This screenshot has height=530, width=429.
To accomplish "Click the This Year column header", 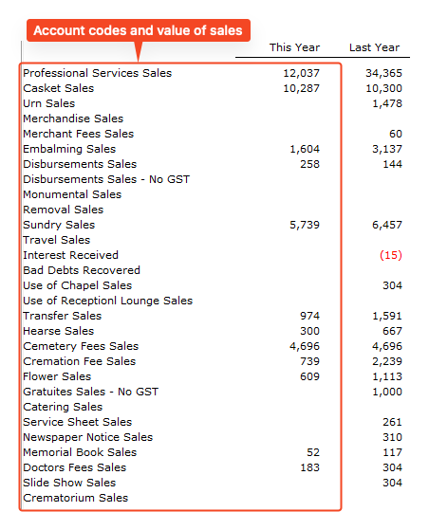I will [x=294, y=47].
